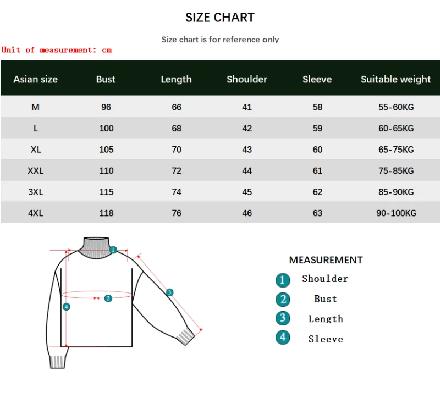
Task: Click the Sleeve column header
Action: click(317, 79)
